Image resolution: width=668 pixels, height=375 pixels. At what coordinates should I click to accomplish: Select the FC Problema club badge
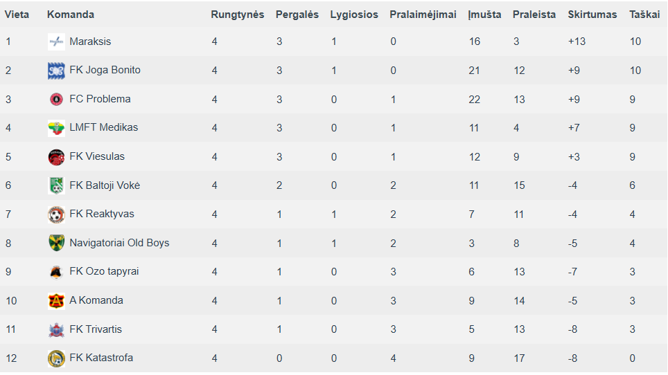pos(56,100)
